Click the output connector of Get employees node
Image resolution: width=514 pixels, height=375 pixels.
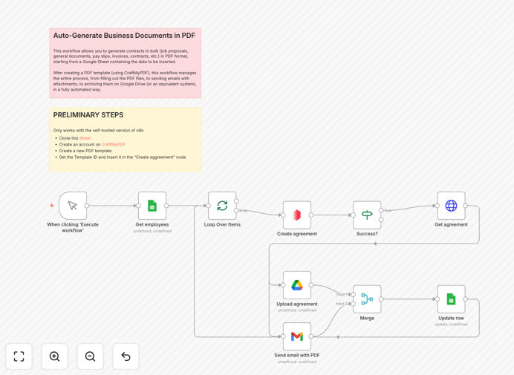point(166,206)
